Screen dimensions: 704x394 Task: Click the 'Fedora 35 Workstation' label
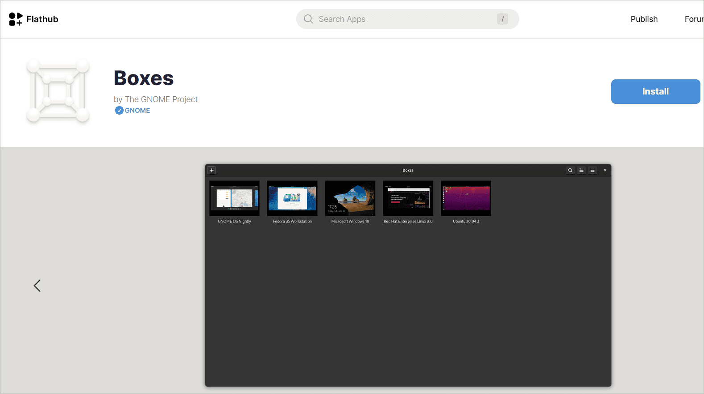[292, 222]
